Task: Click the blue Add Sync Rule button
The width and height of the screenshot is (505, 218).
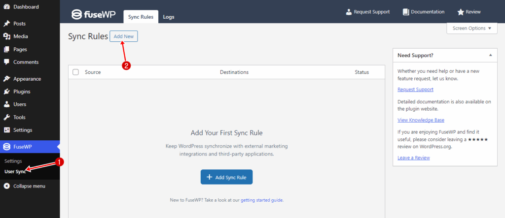Action: [226, 177]
